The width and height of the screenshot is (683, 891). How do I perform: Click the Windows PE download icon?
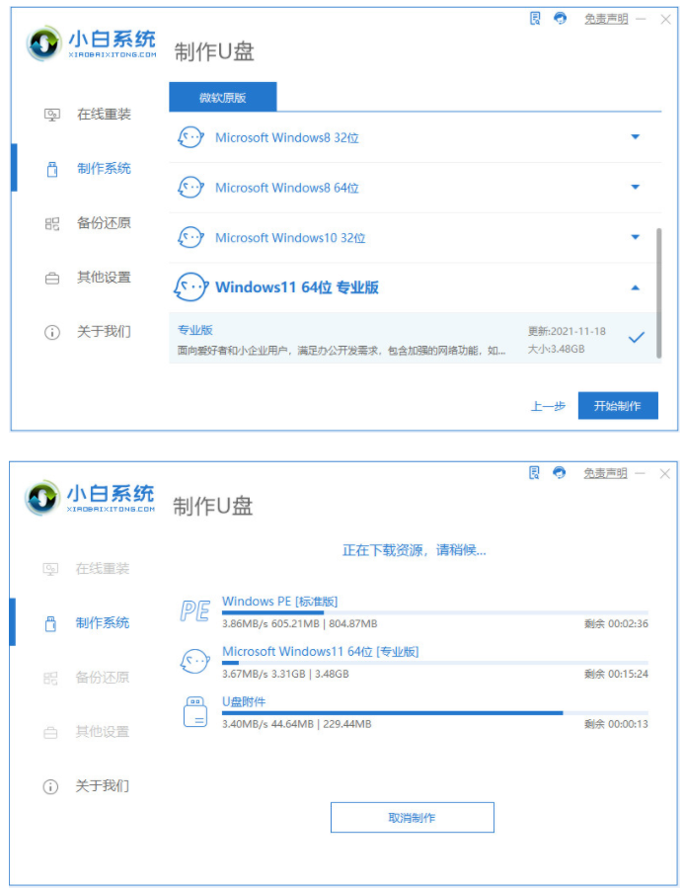194,611
